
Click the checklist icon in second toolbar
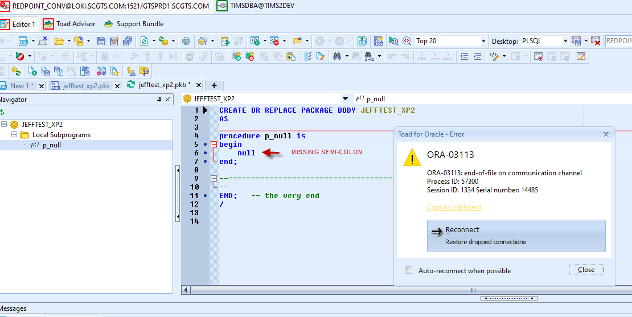(x=308, y=56)
